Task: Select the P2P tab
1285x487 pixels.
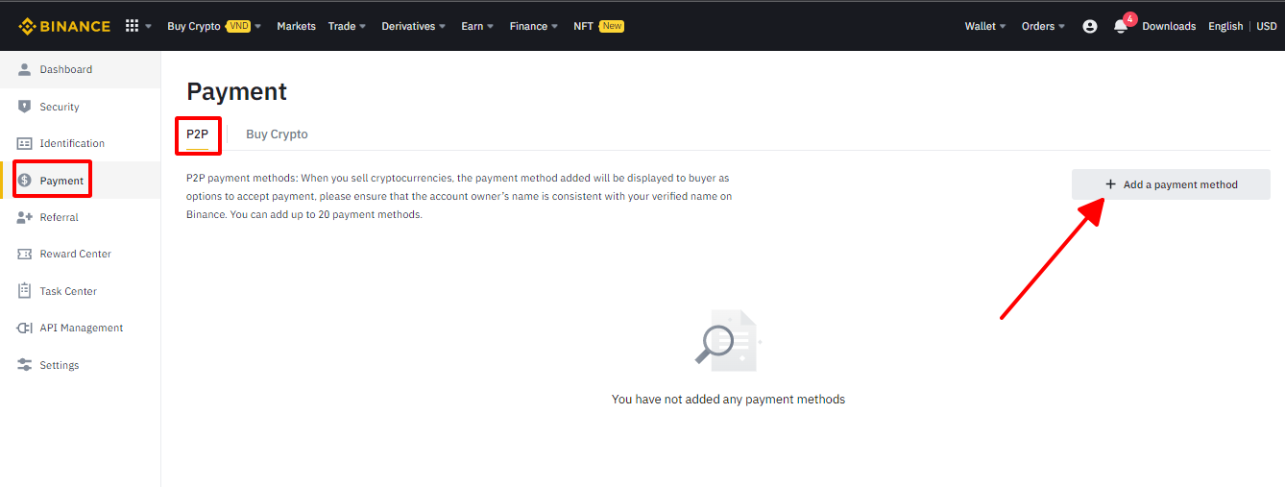Action: click(x=197, y=134)
